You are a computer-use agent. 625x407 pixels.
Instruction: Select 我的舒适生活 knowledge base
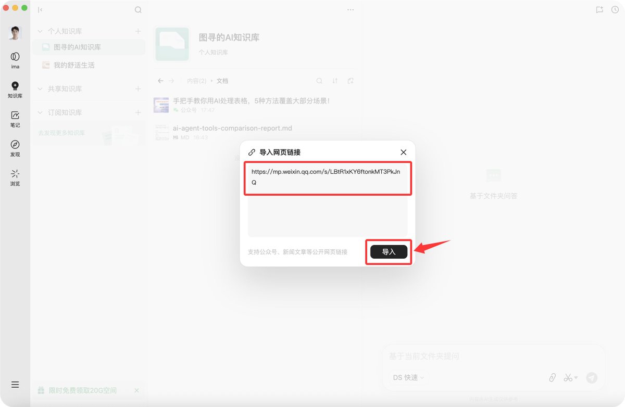89,65
